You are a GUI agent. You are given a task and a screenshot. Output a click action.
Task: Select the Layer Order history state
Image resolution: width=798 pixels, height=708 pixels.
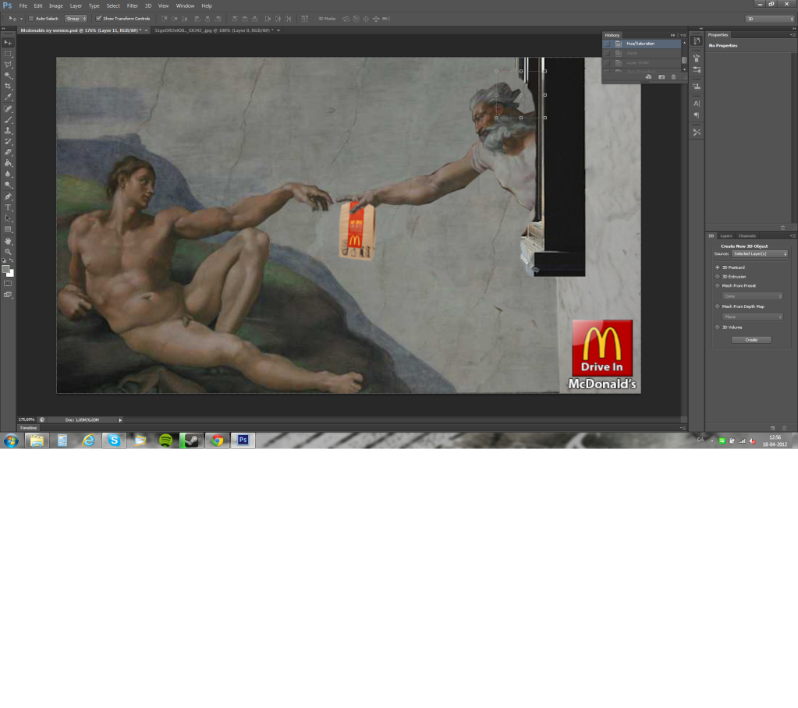[641, 63]
